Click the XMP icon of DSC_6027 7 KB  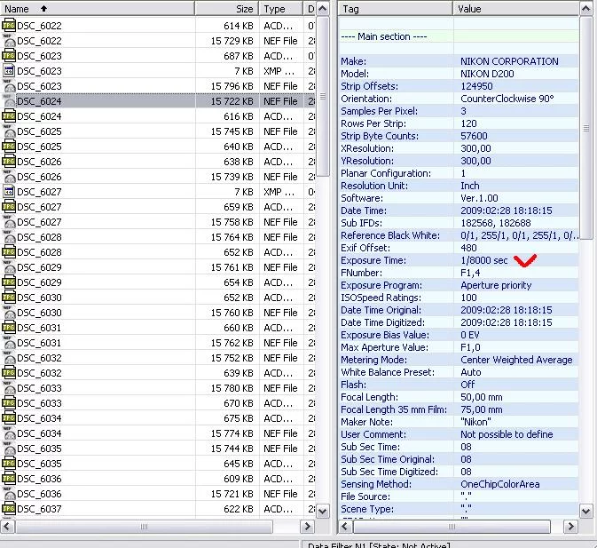[x=9, y=192]
